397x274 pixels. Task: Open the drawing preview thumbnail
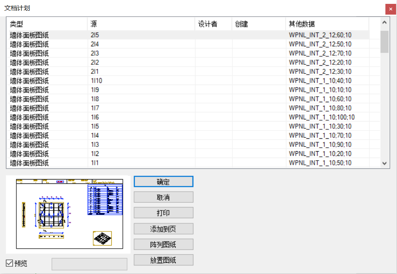tap(68, 215)
